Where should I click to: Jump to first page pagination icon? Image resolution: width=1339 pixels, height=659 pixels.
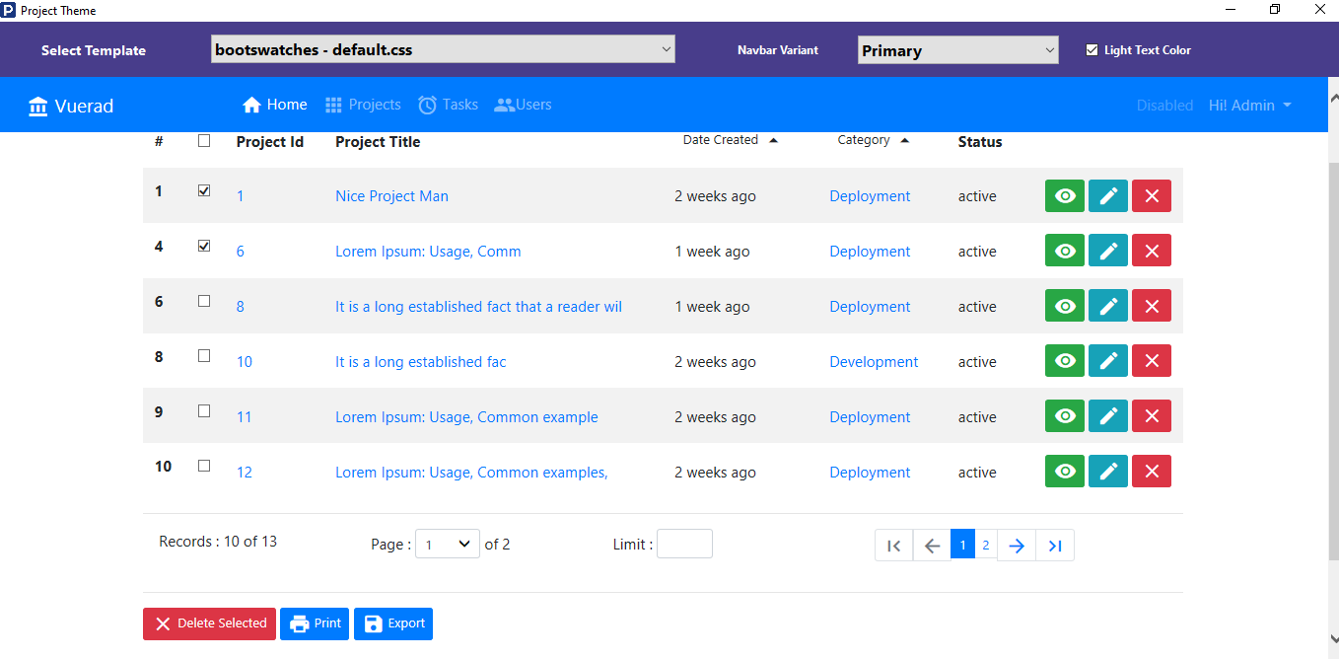894,546
